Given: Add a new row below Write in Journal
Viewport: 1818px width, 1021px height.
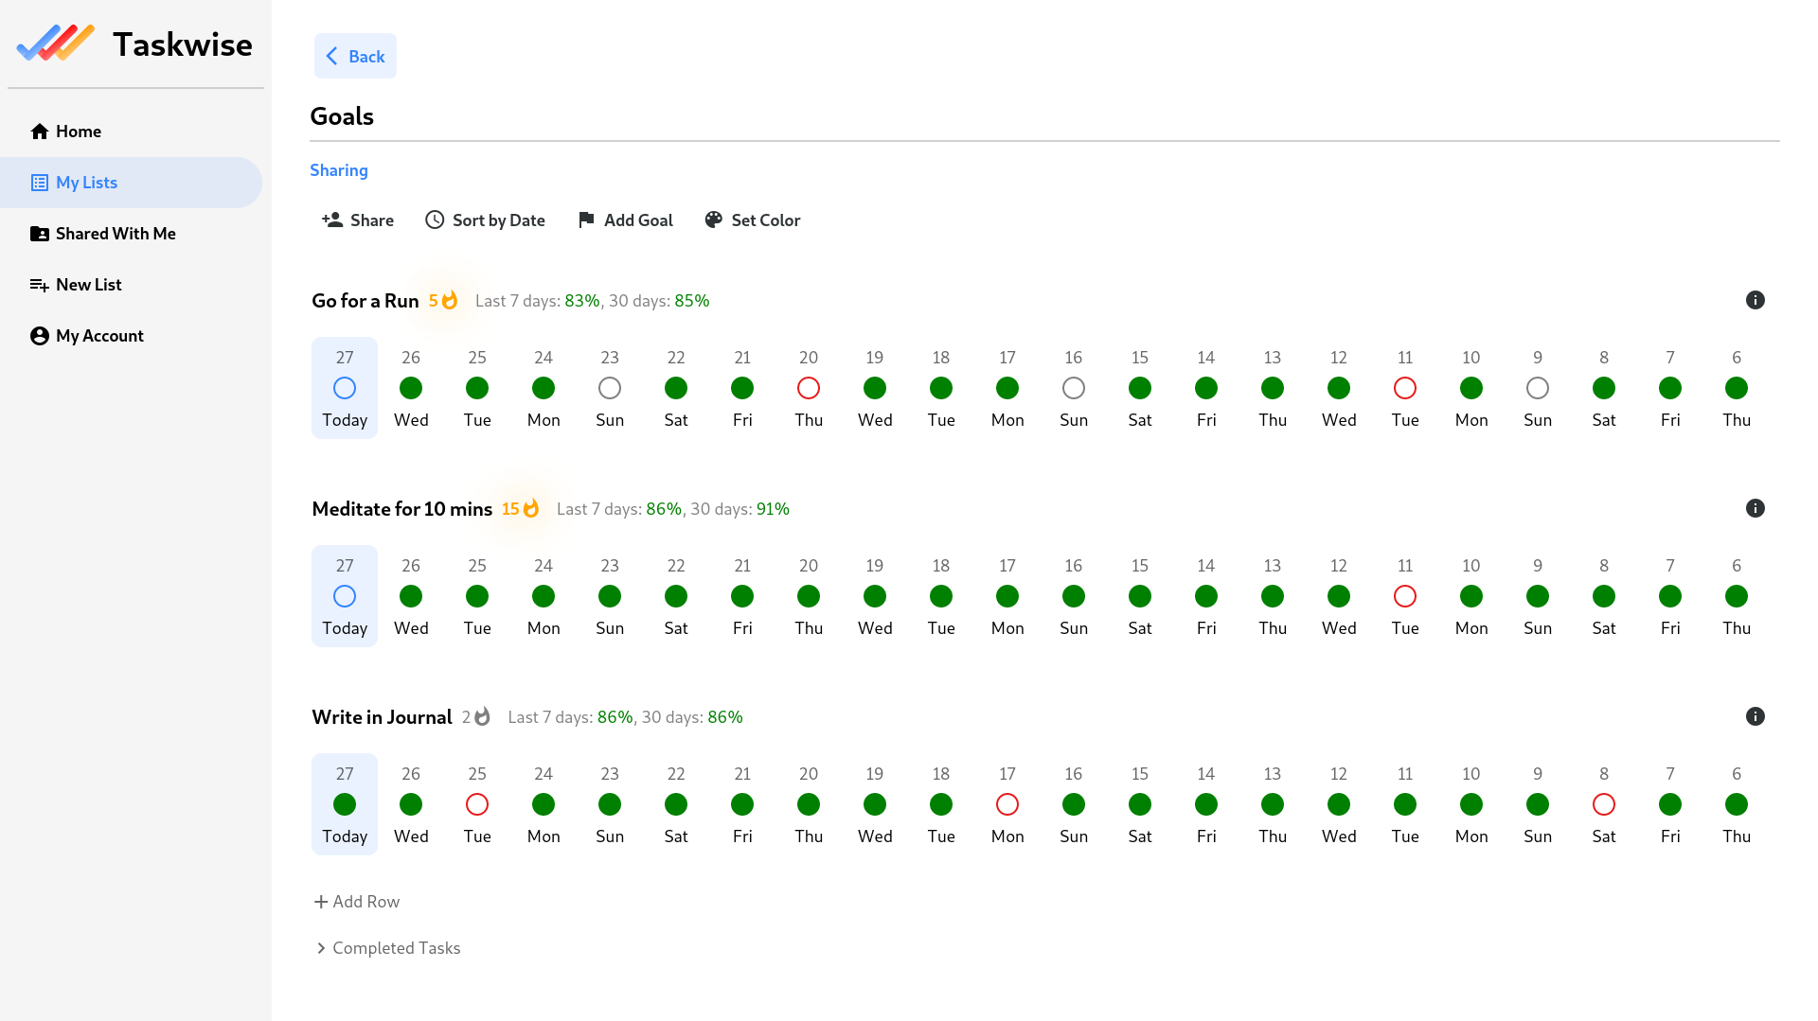Looking at the screenshot, I should tap(356, 901).
